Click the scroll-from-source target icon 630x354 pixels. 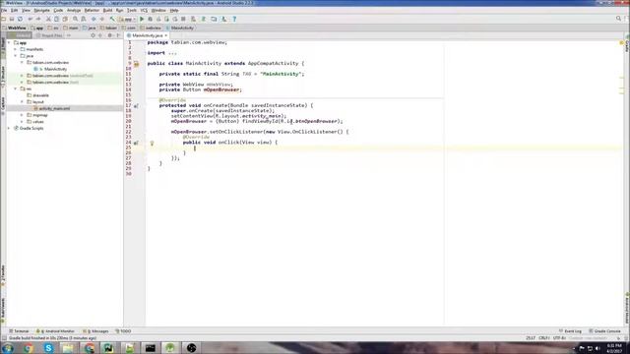tap(93, 35)
